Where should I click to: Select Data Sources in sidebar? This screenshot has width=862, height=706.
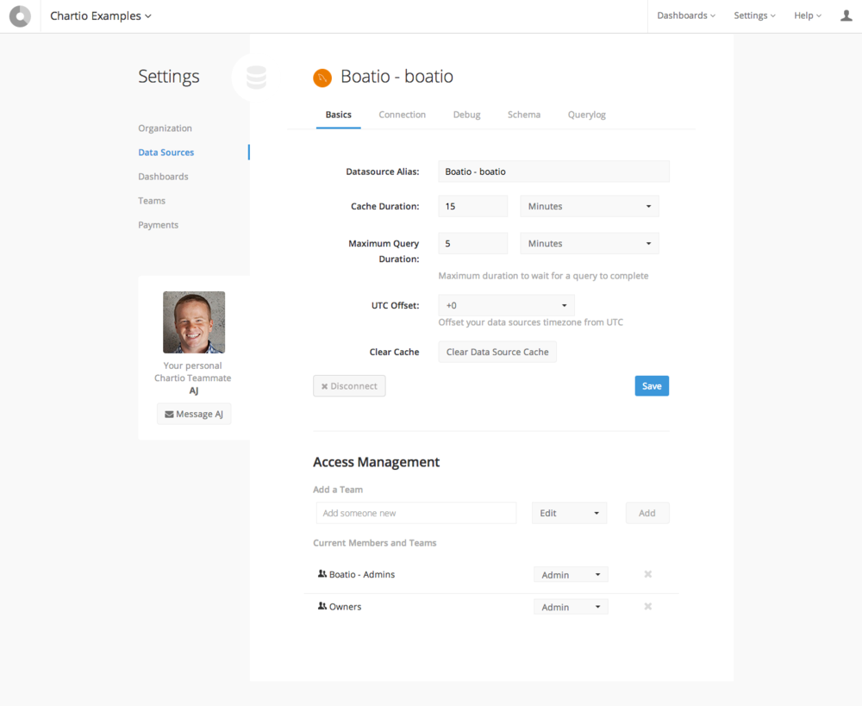[166, 153]
